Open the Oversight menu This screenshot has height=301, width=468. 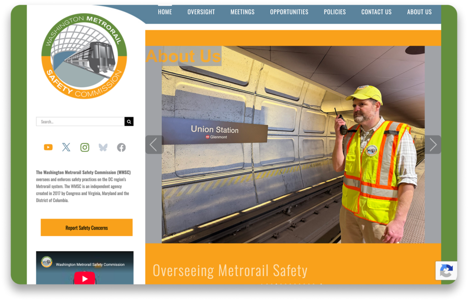click(201, 12)
